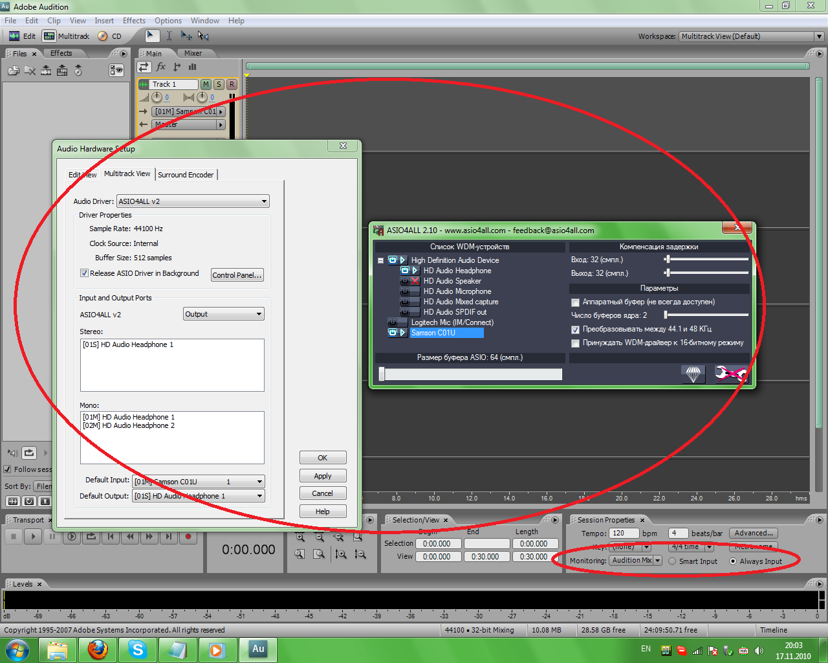828x663 pixels.
Task: Switch to CD view in toolbar
Action: pos(110,36)
